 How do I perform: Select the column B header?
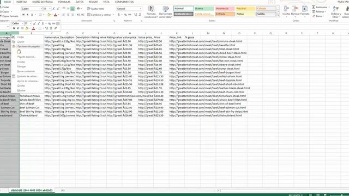(x=32, y=33)
